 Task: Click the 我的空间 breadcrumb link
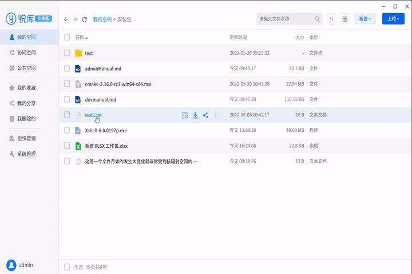[104, 19]
